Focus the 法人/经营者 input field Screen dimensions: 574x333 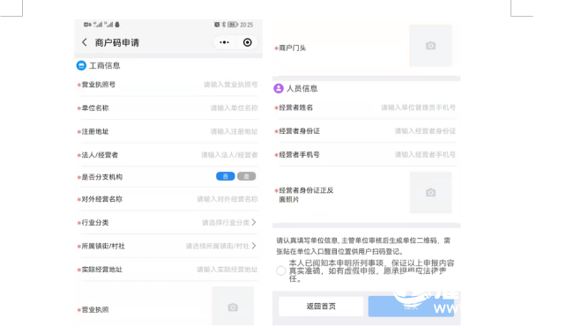pos(229,155)
